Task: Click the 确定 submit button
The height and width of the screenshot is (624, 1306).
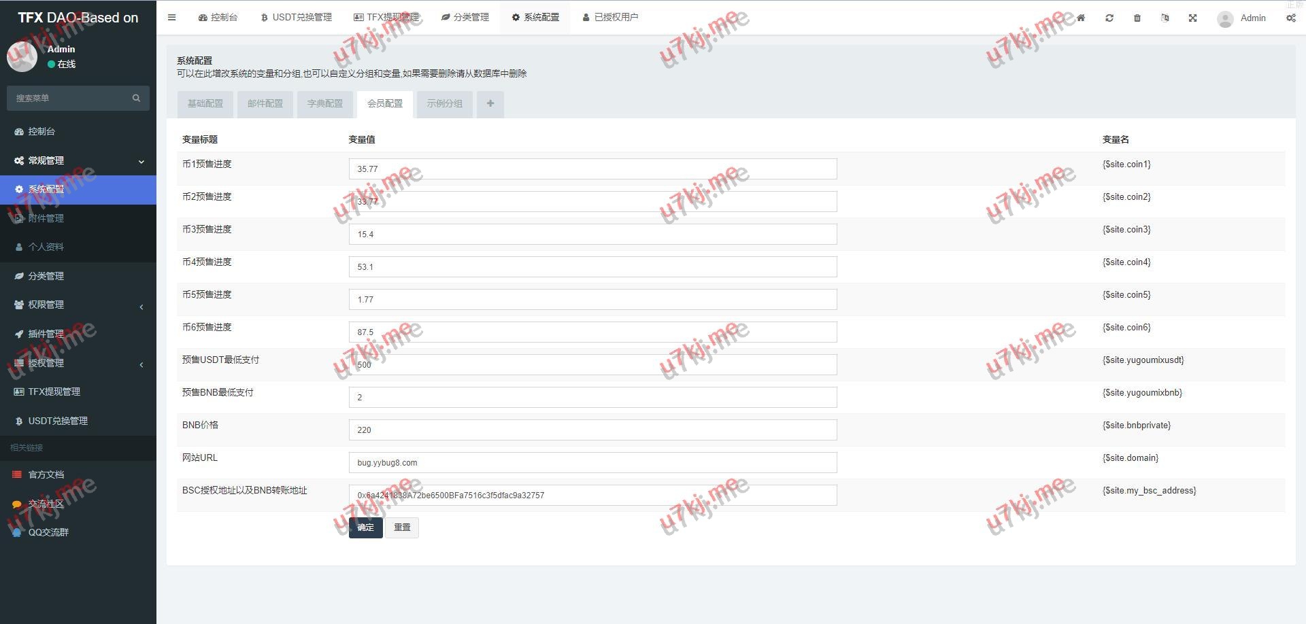Action: (x=365, y=527)
